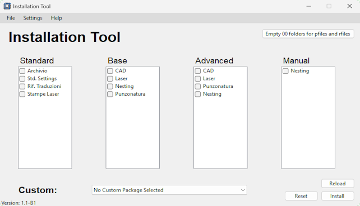The width and height of the screenshot is (360, 206).
Task: Check Punzonatura in the Base list
Action: click(110, 94)
